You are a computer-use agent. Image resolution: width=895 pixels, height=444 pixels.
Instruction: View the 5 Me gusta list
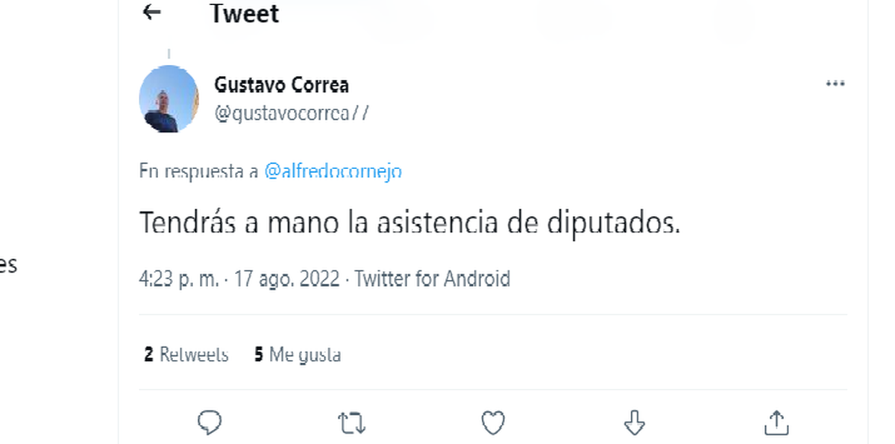click(298, 355)
